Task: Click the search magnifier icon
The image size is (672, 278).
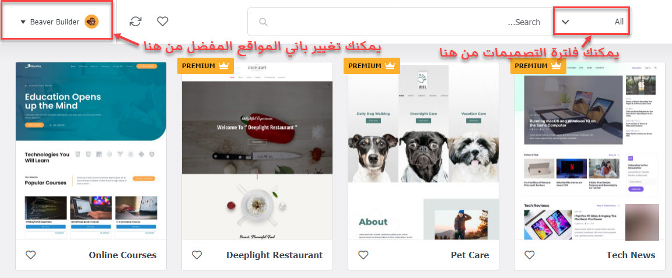Action: click(x=263, y=22)
